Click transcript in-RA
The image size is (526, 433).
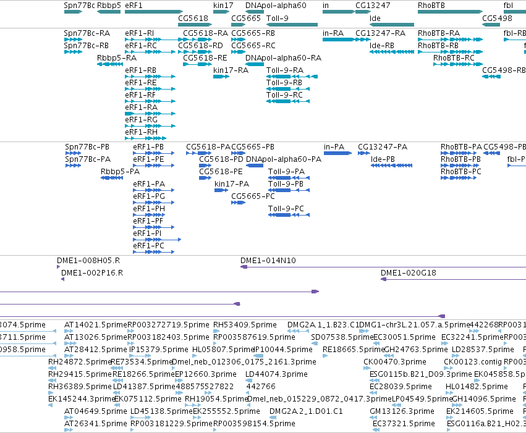(333, 33)
